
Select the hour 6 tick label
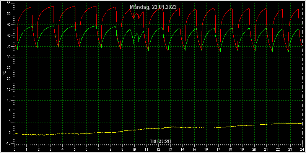tap(86, 149)
